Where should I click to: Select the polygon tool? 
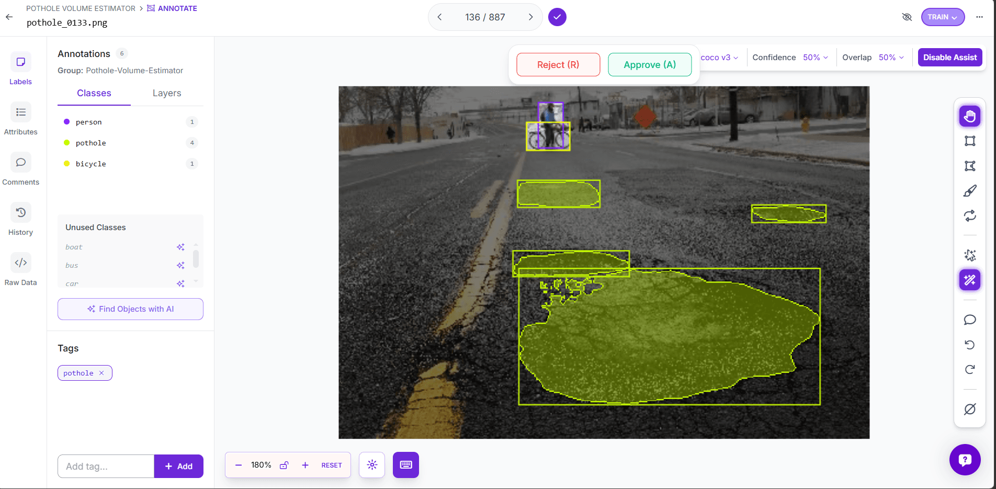pyautogui.click(x=970, y=166)
